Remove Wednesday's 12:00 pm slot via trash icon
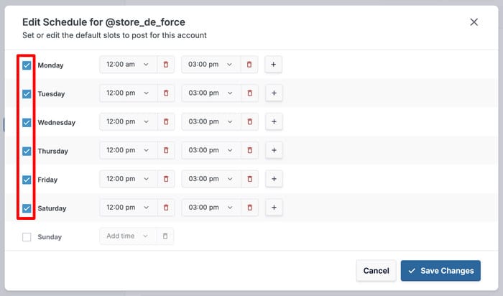Image resolution: width=503 pixels, height=296 pixels. tap(165, 122)
